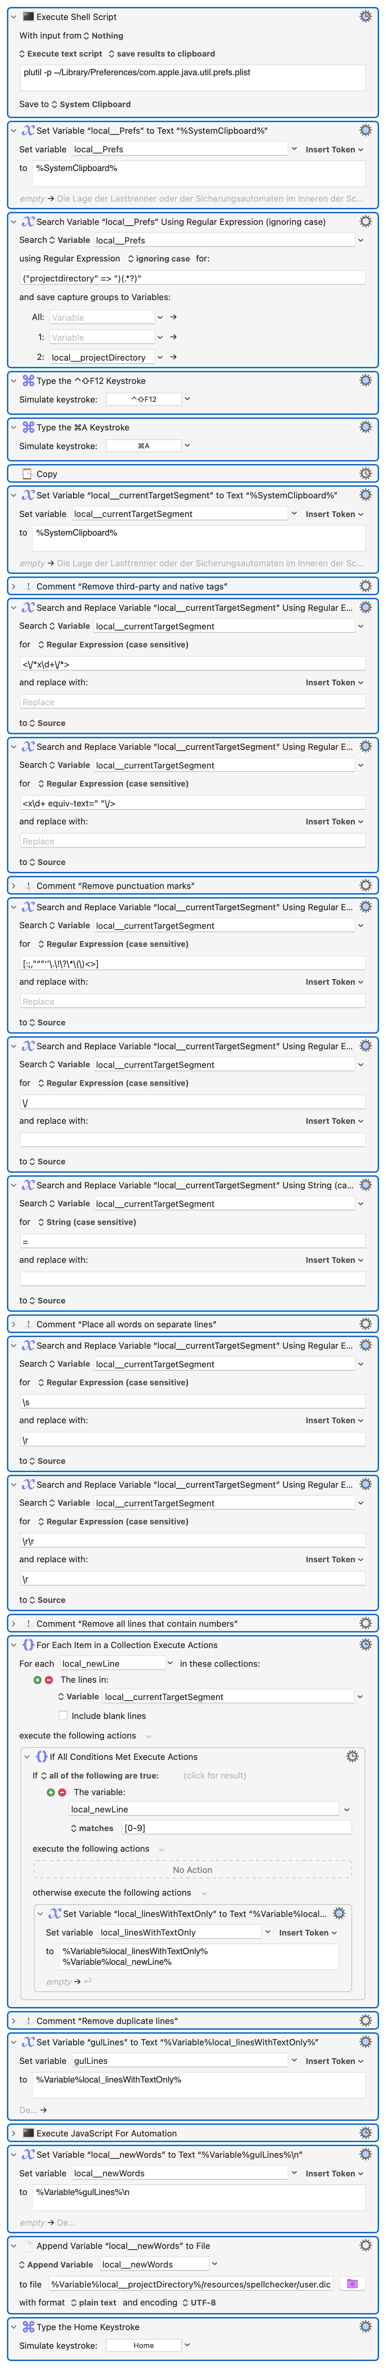
Task: Click gear icon of If All Conditions Met action
Action: [x=352, y=1756]
